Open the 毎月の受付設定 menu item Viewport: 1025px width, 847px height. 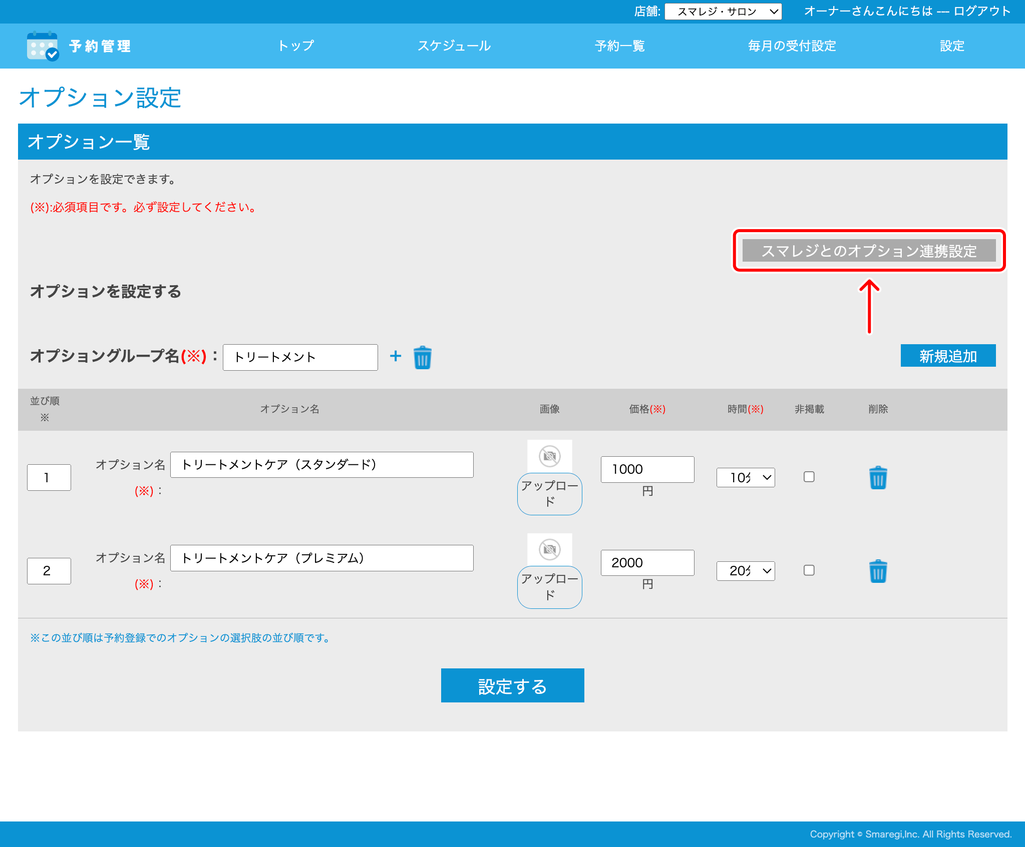click(x=792, y=46)
